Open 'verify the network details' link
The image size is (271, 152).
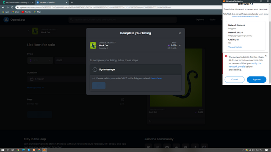245,65
